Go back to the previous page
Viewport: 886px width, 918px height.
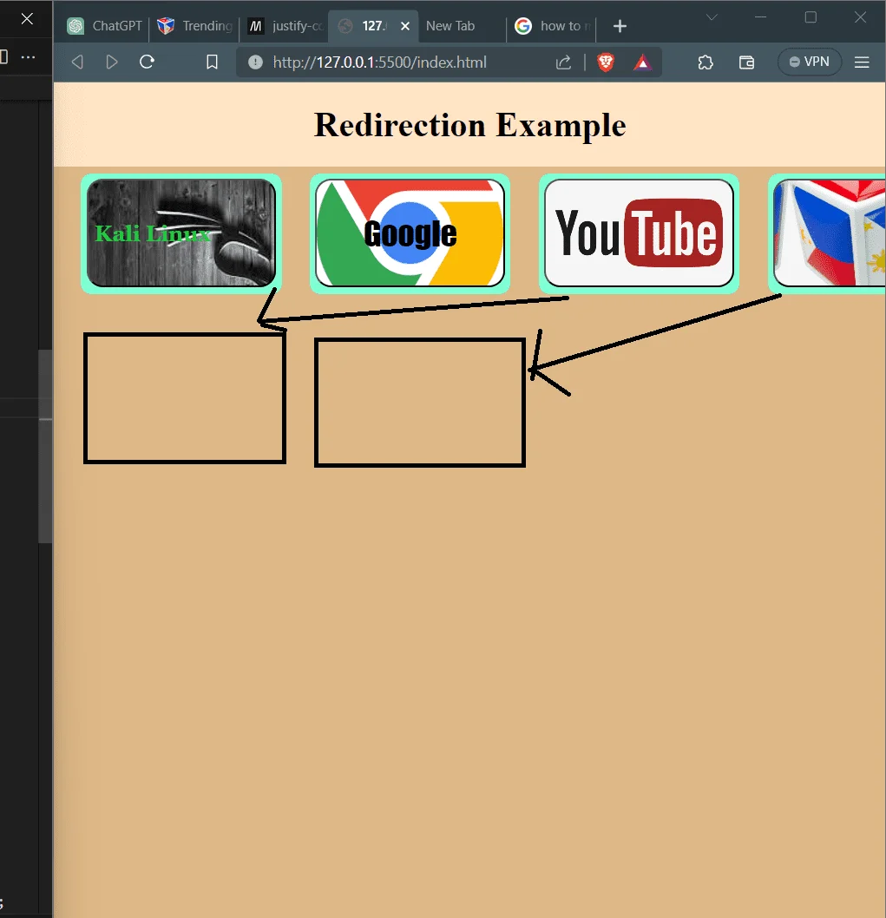coord(77,62)
